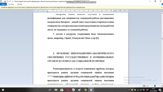Click the word Интернет in the document
Viewport: 163px width, 92px height.
coord(65,22)
